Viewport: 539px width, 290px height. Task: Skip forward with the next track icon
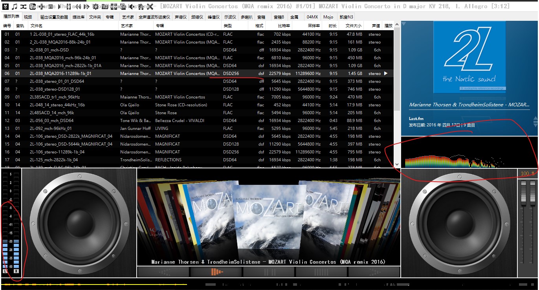(x=86, y=6)
